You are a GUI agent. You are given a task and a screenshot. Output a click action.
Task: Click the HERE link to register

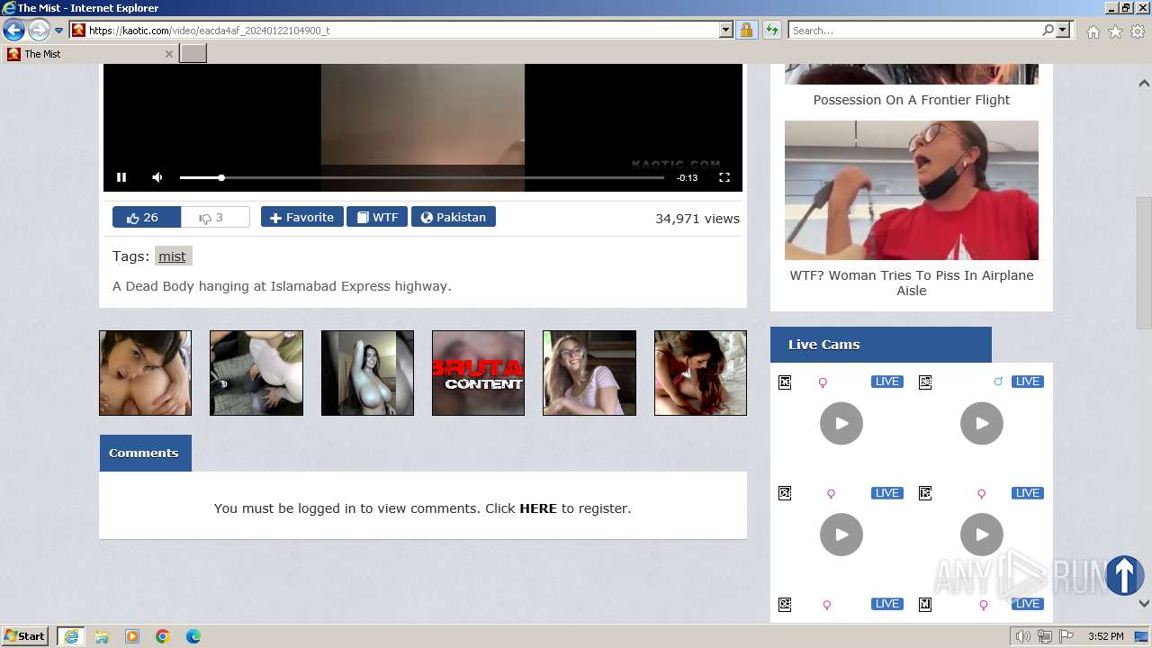[x=537, y=508]
